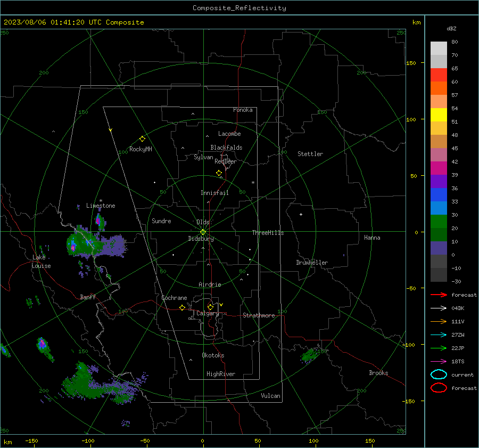
Task: Click the cyan current ellipse icon
Action: point(439,374)
